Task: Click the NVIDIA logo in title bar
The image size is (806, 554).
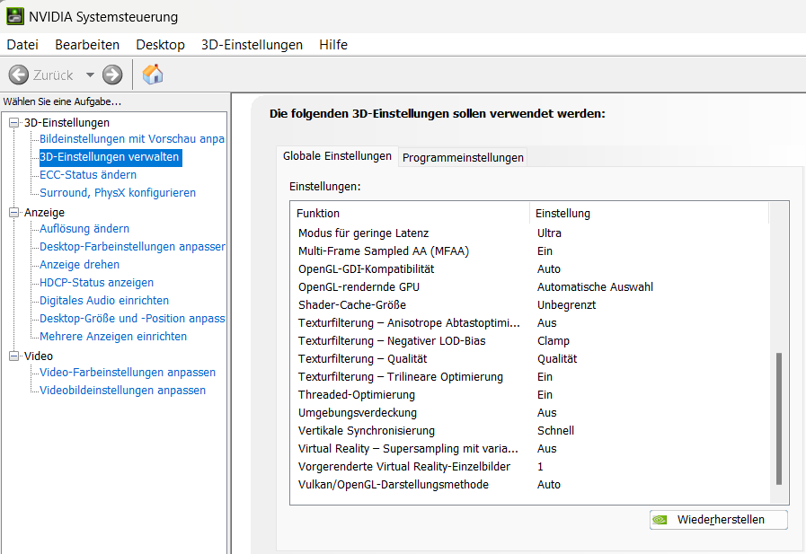Action: [x=14, y=16]
